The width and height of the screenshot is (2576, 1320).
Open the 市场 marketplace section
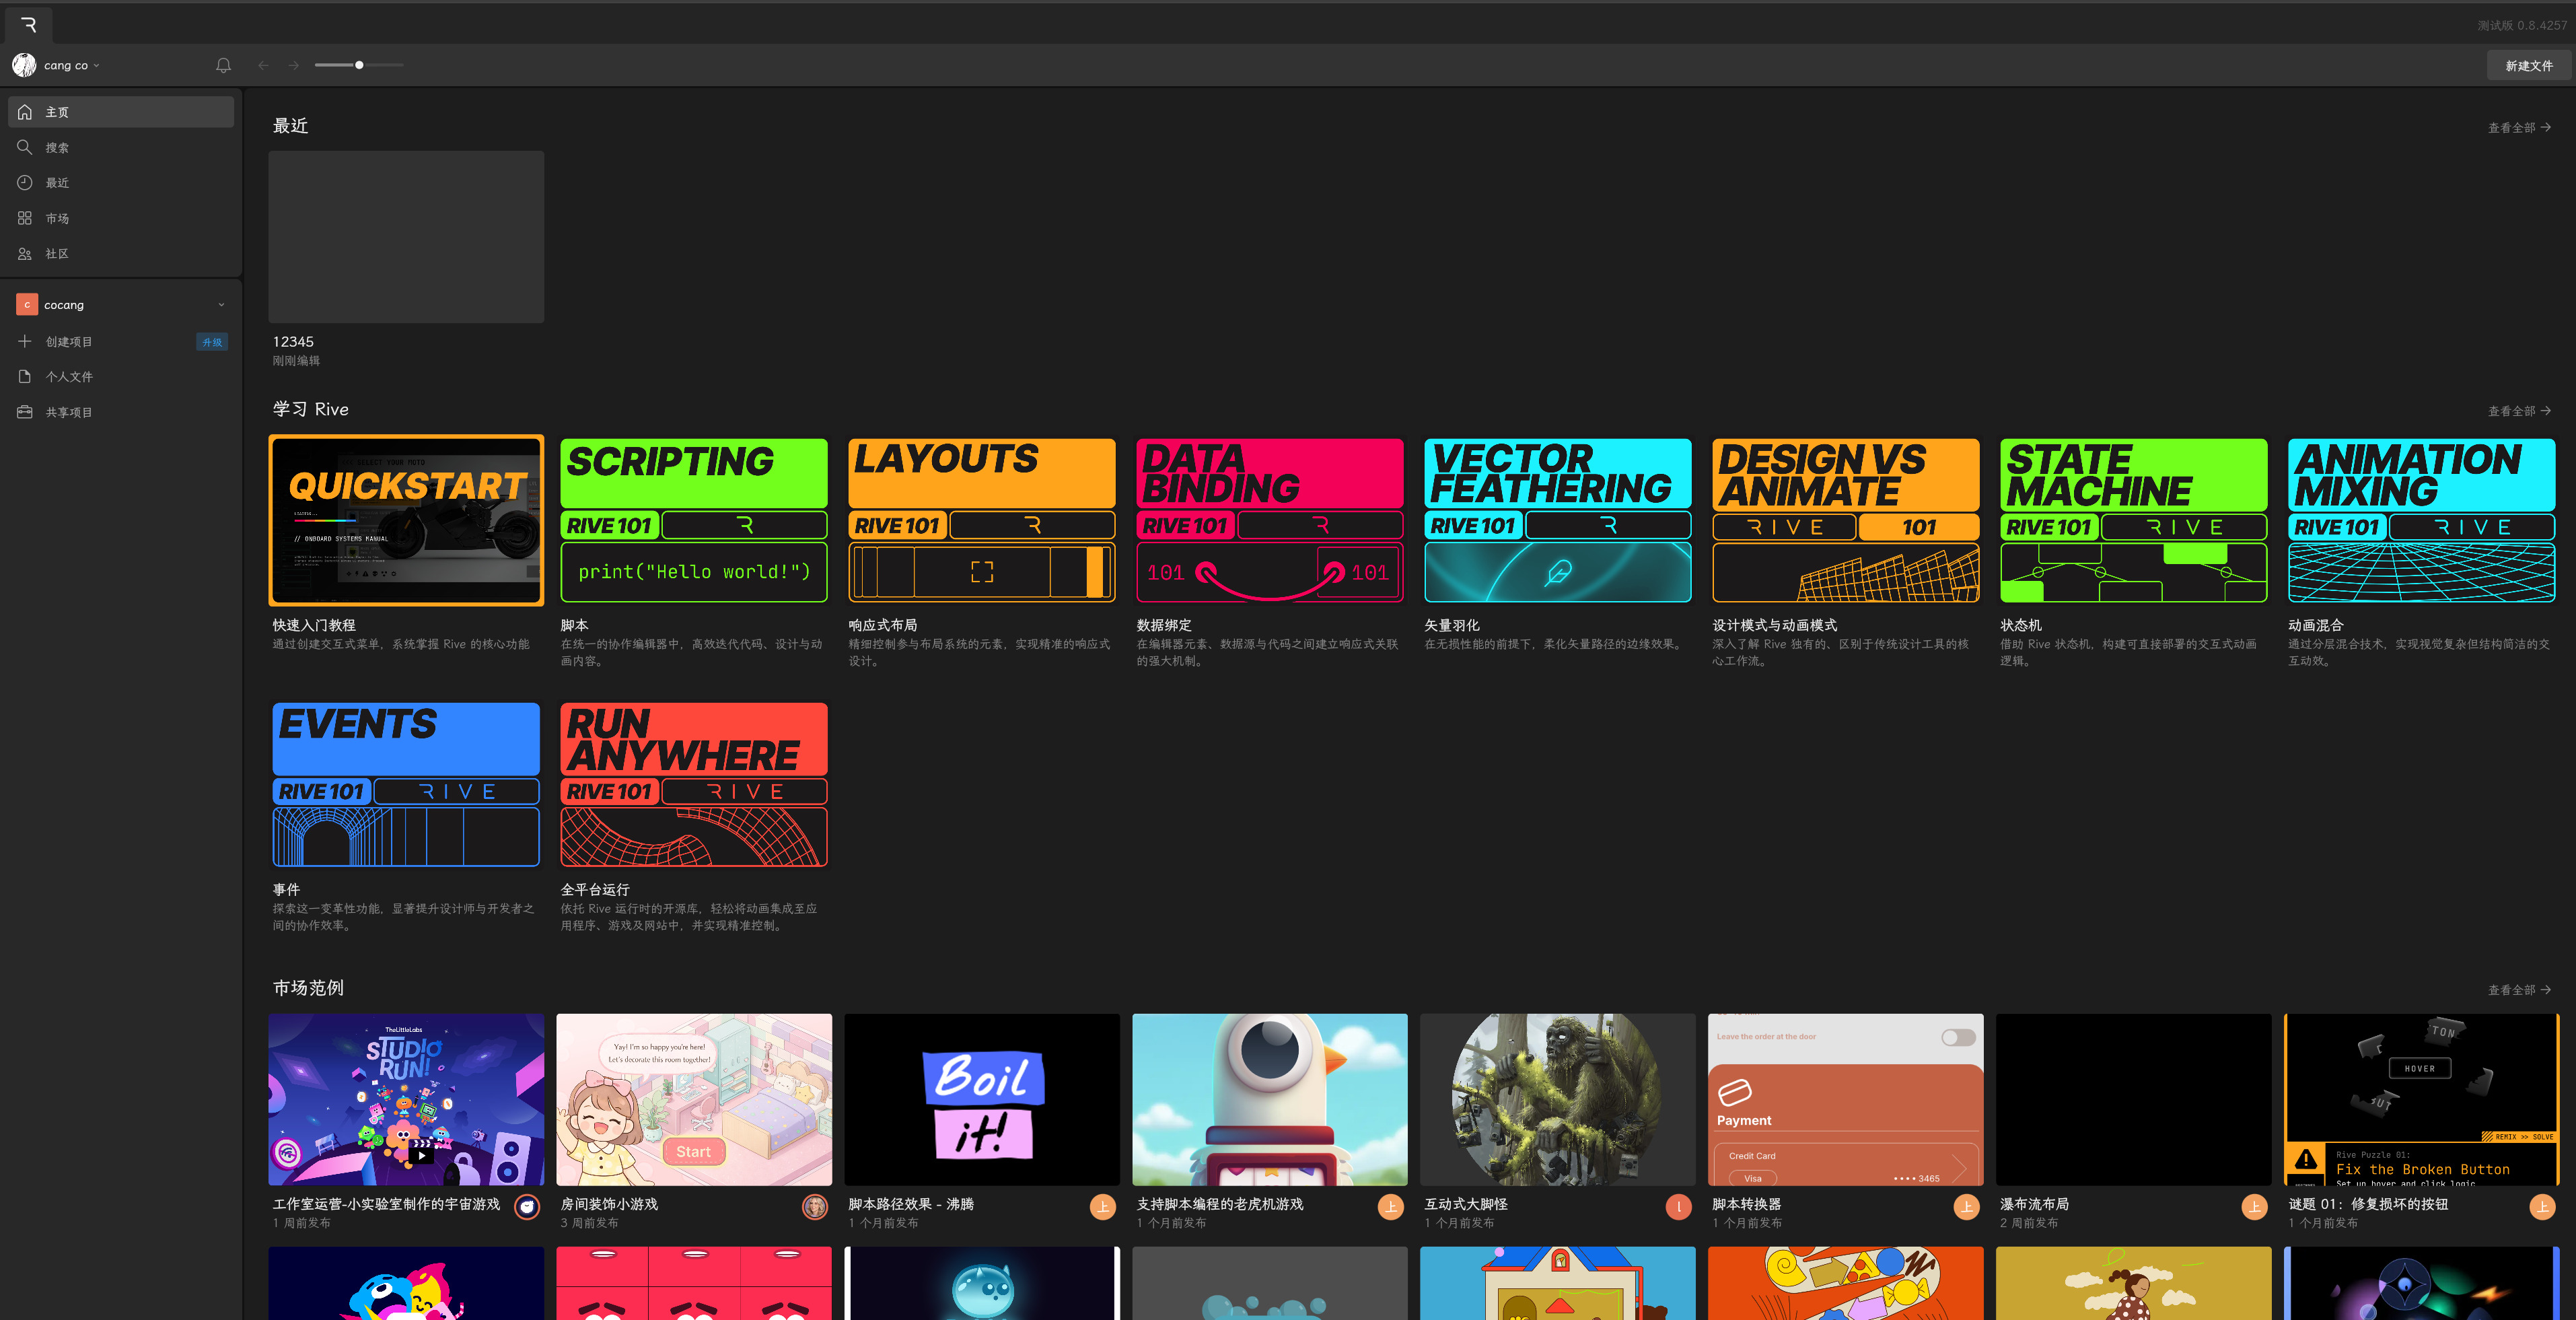[57, 218]
